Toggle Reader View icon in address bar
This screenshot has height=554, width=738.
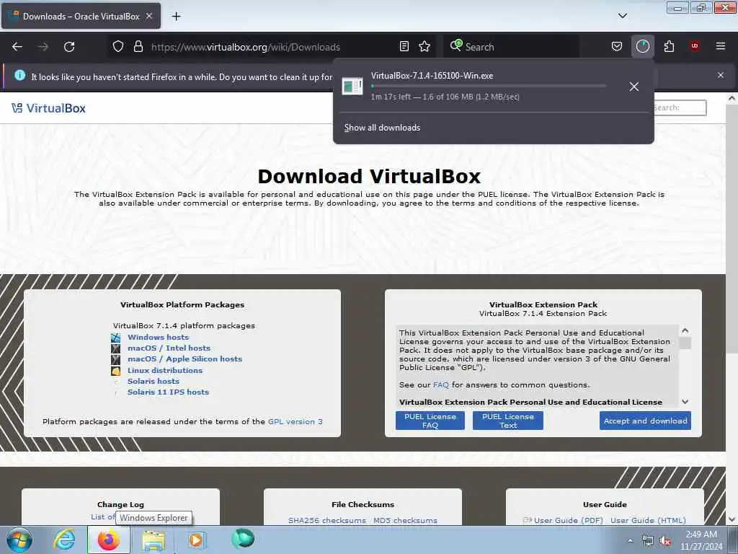pyautogui.click(x=404, y=46)
